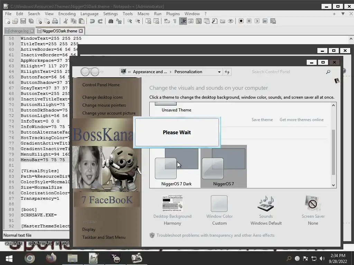Open the Language menu
This screenshot has height=265, width=354.
click(x=90, y=14)
